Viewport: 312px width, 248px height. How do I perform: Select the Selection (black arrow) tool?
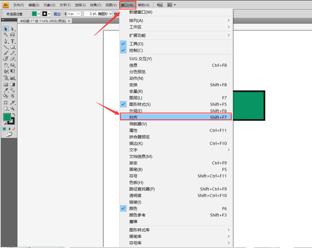6,29
